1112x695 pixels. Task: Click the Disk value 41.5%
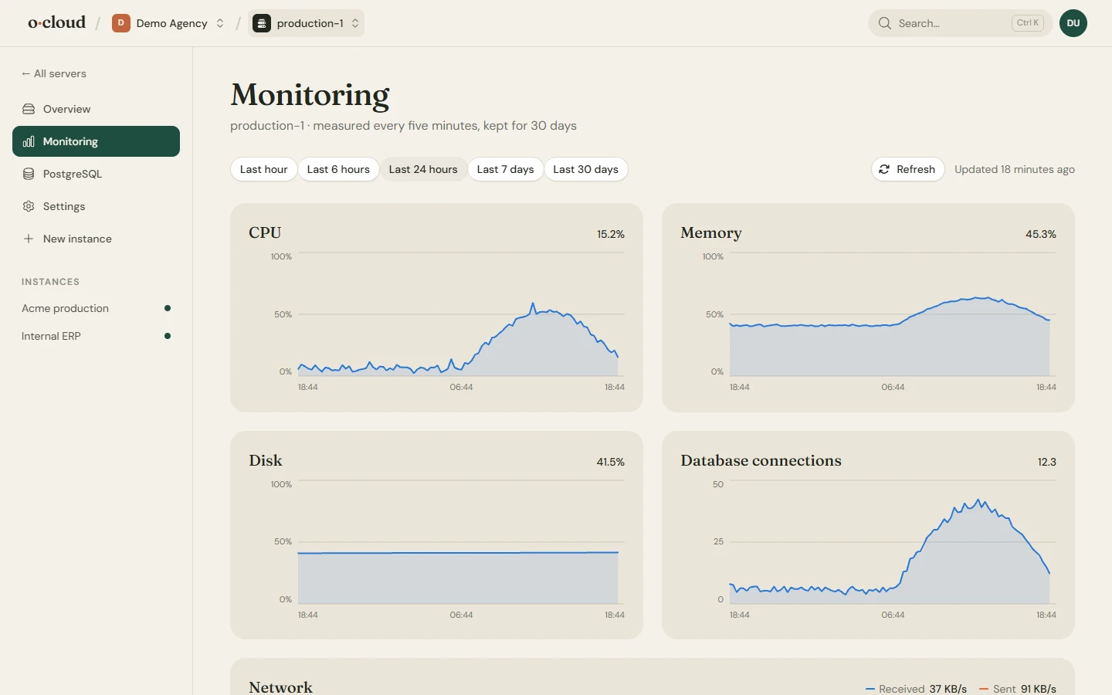coord(610,462)
